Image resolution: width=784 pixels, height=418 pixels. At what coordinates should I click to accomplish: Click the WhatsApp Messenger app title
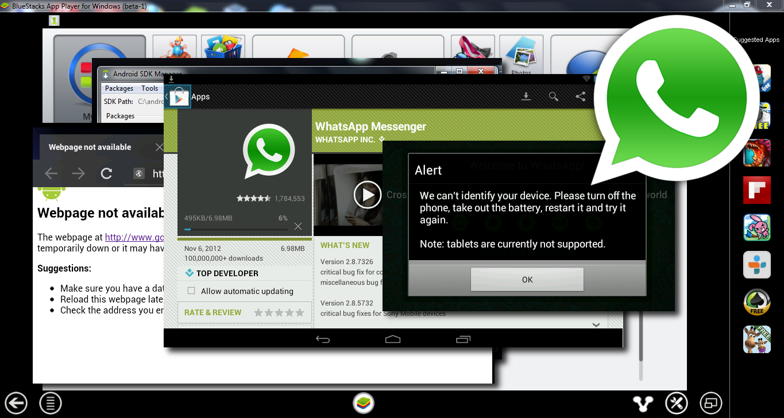pos(371,126)
